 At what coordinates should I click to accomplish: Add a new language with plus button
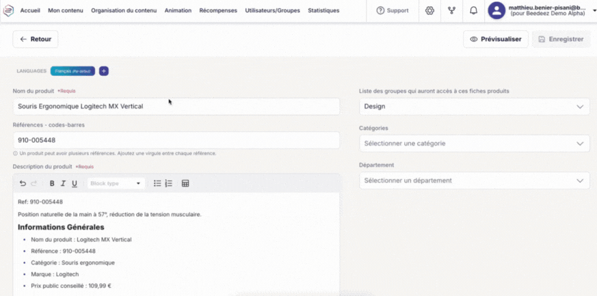pyautogui.click(x=104, y=71)
